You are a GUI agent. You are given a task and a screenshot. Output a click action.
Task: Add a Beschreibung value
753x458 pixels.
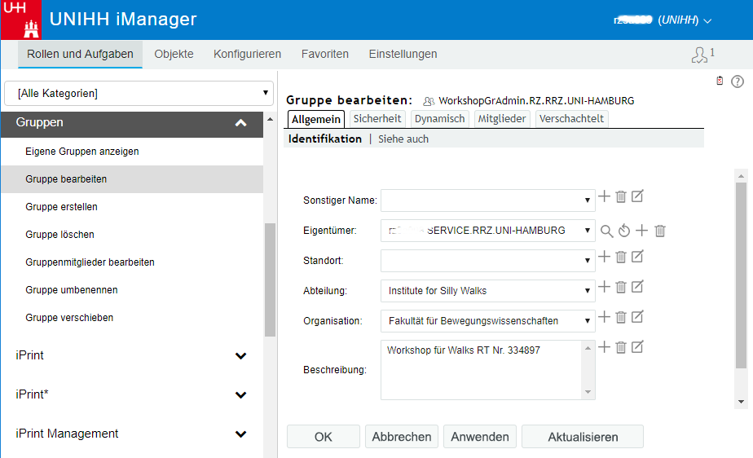pyautogui.click(x=604, y=347)
